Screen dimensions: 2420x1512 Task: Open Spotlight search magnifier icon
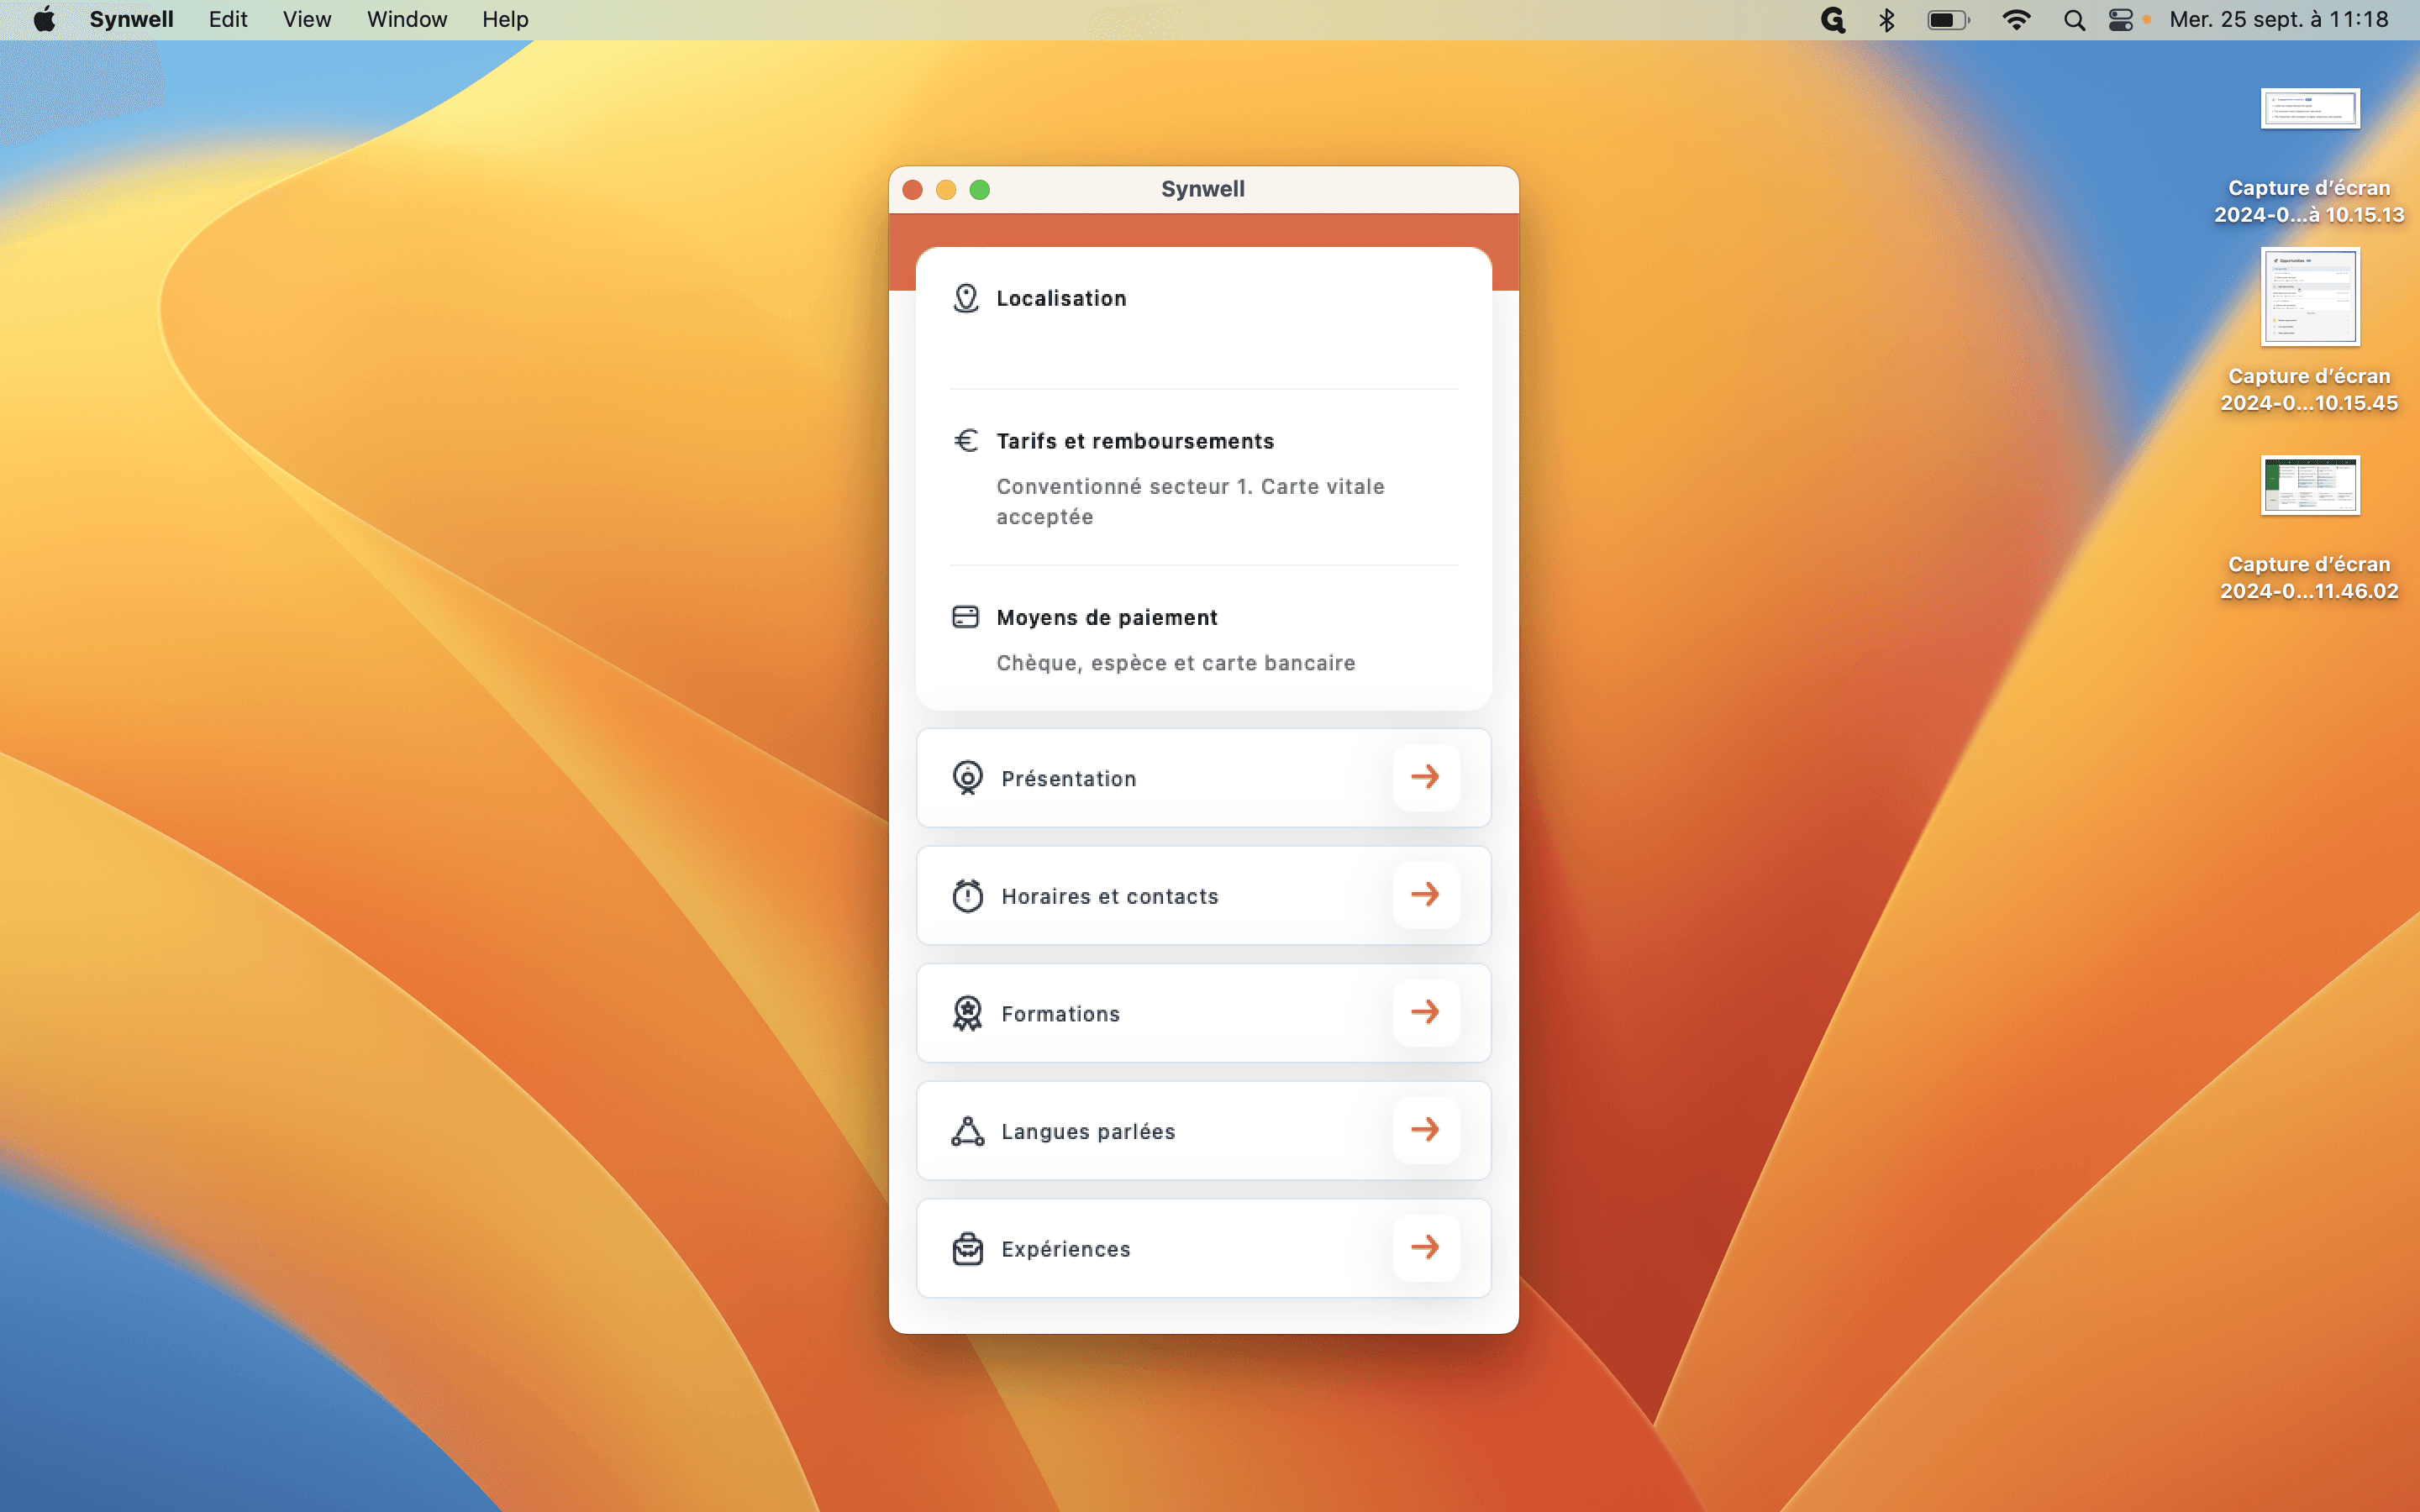coord(2074,19)
